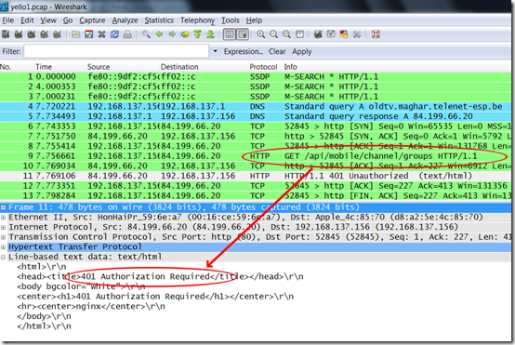Expand the Frame 11 tree node
Viewport: 515px width, 345px height.
coord(3,207)
